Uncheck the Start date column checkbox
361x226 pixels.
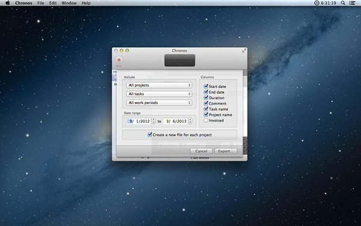click(206, 86)
